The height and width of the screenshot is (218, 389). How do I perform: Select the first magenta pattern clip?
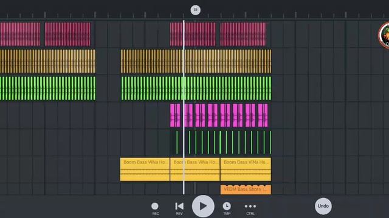click(x=175, y=116)
